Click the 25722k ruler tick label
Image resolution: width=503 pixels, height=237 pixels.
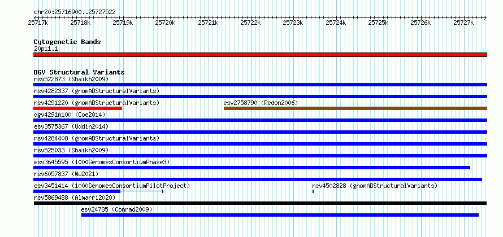click(250, 23)
